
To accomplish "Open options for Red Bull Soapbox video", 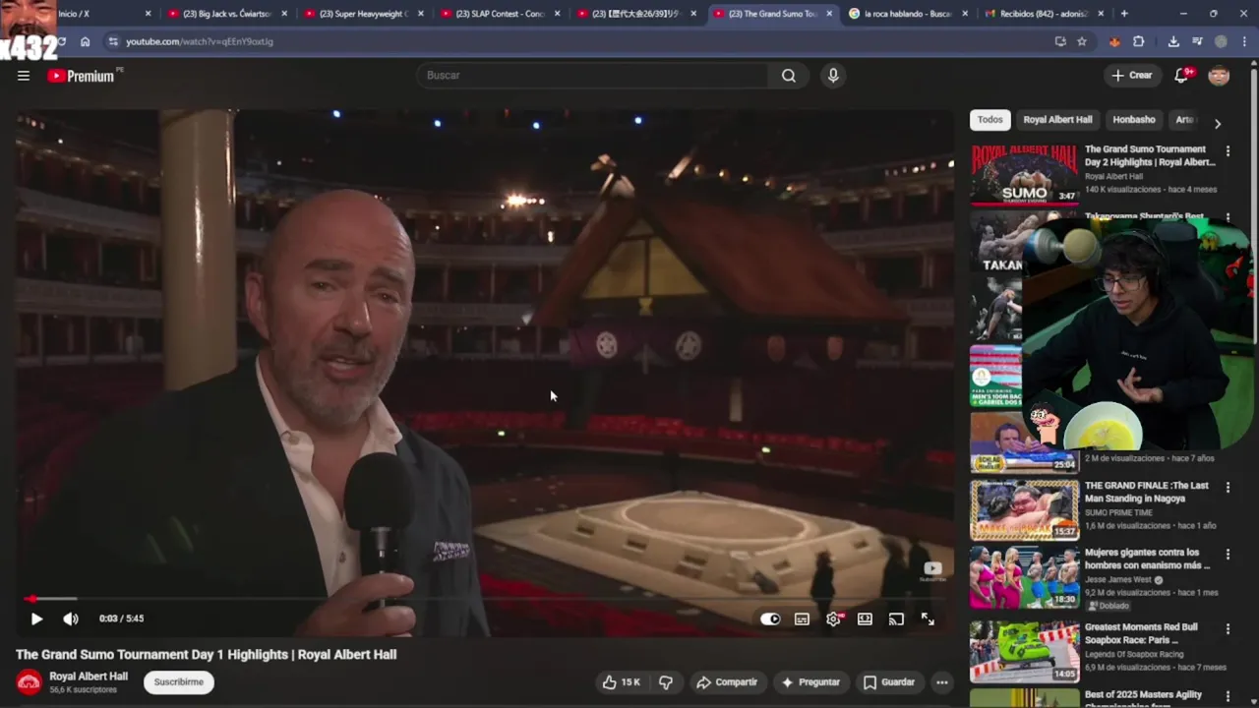I will tap(1228, 628).
